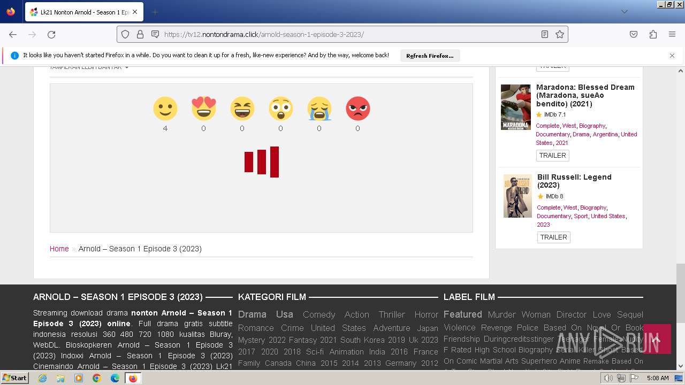Click the site security padlock icon
Screen dimensions: 685x385
(140, 34)
